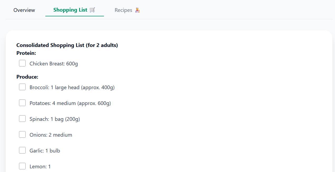Toggle the Spinach checkbox
This screenshot has height=172, width=335.
pos(22,119)
